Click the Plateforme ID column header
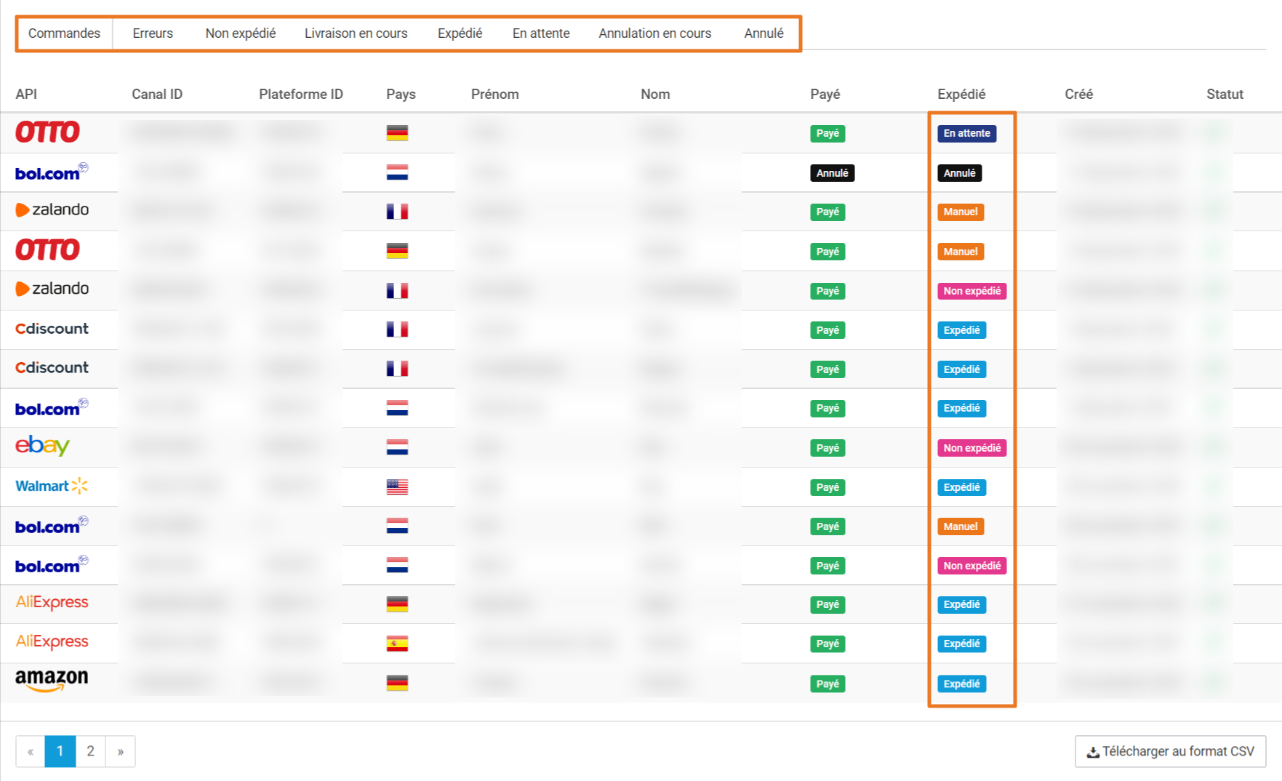1282x781 pixels. pos(301,94)
